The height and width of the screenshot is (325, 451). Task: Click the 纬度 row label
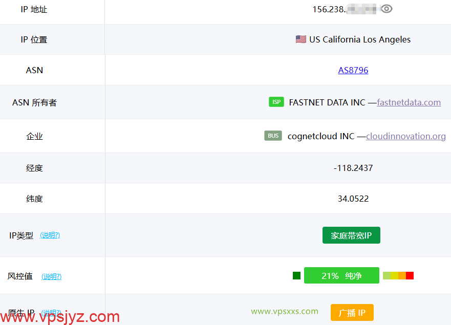(x=34, y=199)
